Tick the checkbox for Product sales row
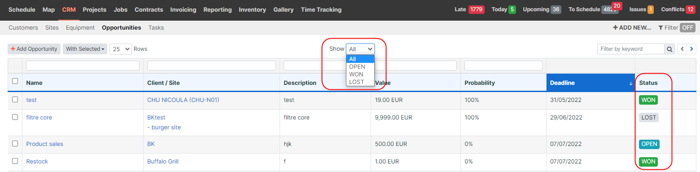The height and width of the screenshot is (172, 700). tap(15, 144)
